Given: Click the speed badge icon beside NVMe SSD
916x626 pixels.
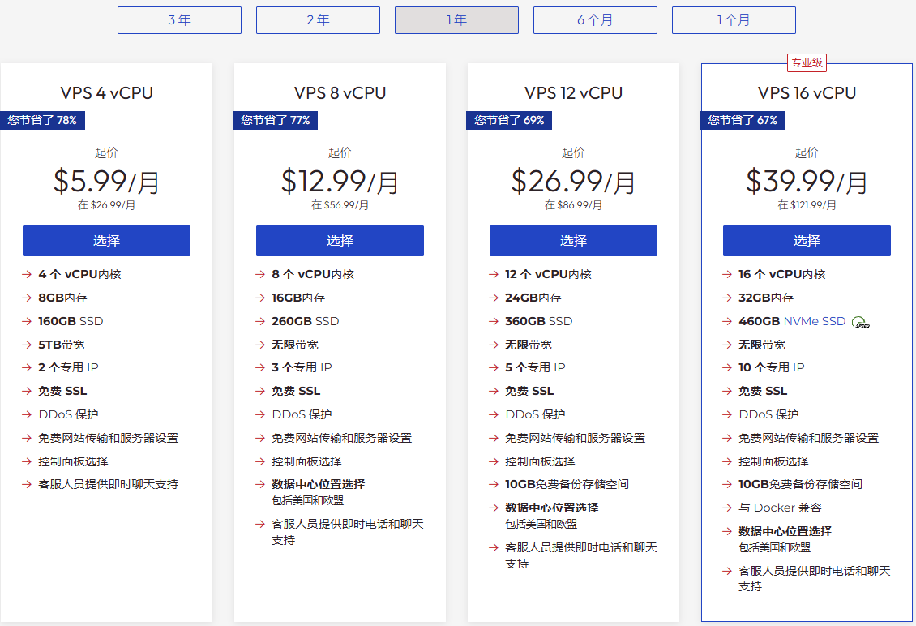Looking at the screenshot, I should point(861,322).
